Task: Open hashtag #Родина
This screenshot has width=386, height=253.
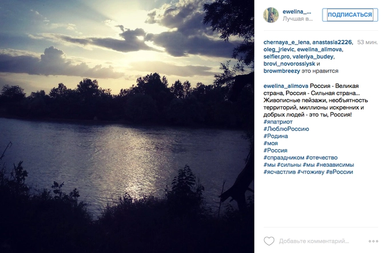Action: (x=276, y=136)
